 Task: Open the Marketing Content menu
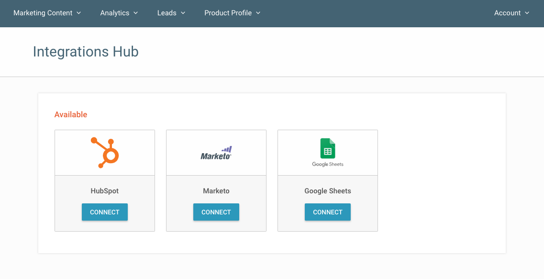pos(47,13)
